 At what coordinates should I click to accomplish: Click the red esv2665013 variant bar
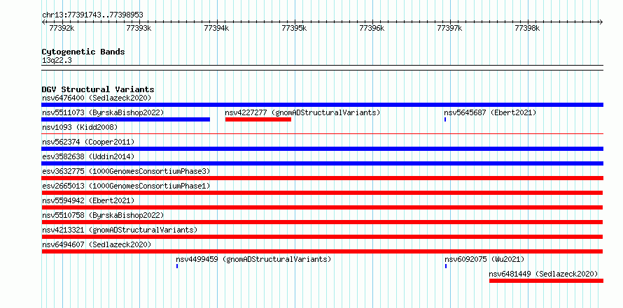(x=322, y=193)
